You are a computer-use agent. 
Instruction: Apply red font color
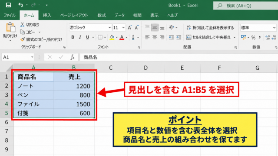(122, 37)
